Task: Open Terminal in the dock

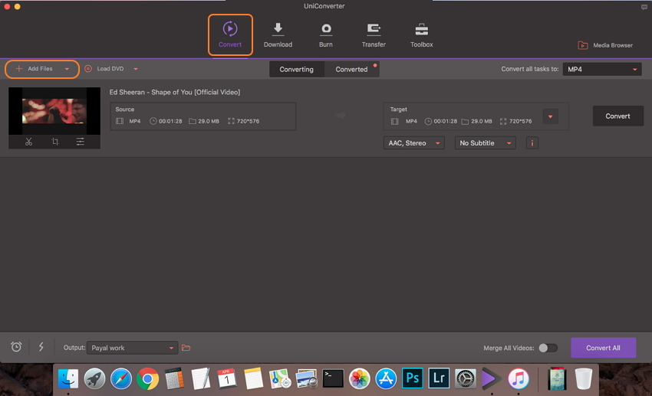Action: [x=333, y=378]
